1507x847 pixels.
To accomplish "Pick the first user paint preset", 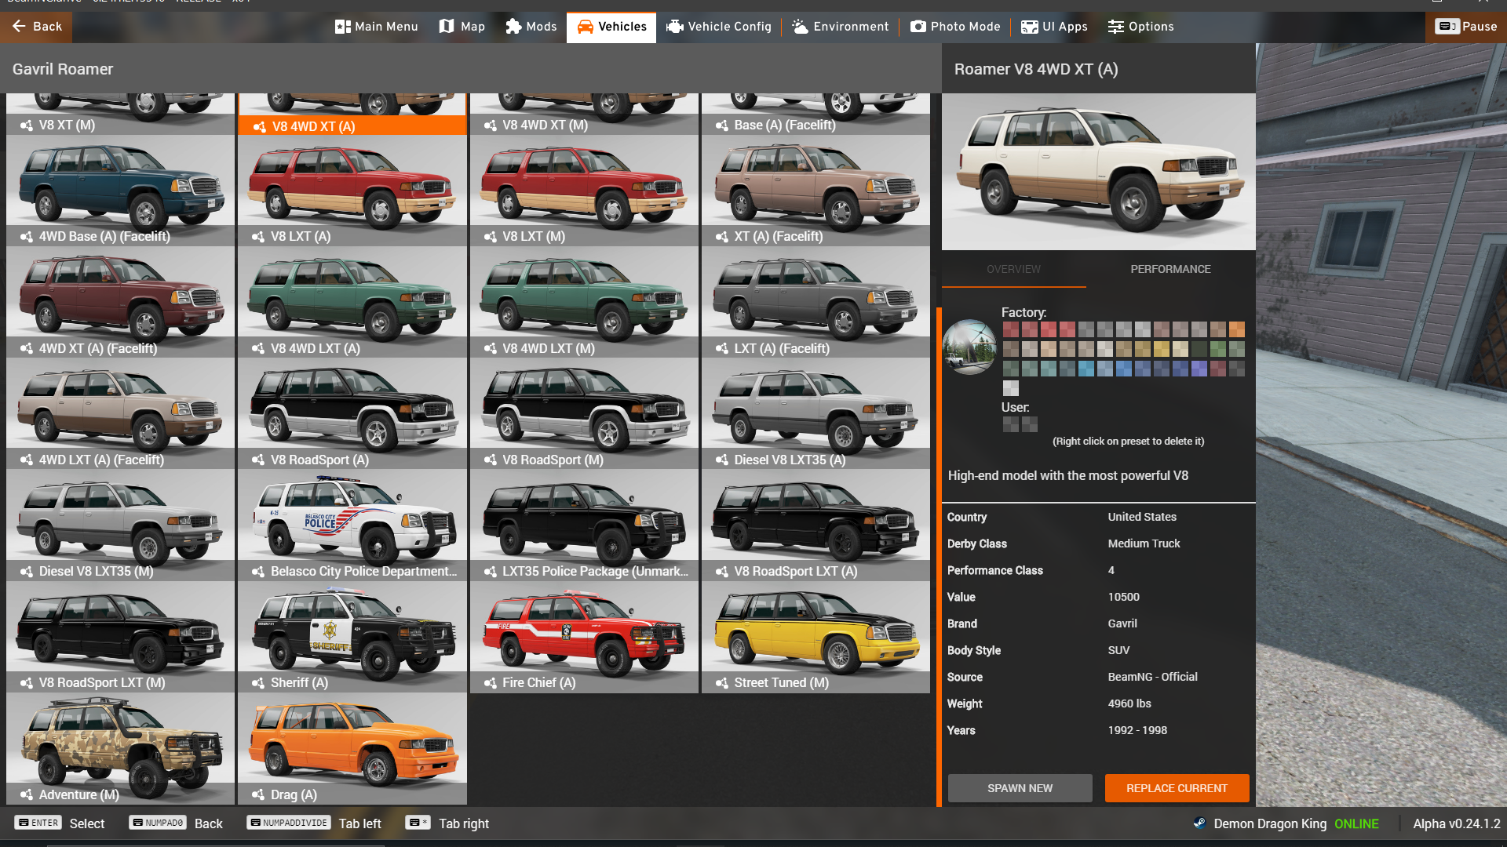I will [1010, 424].
